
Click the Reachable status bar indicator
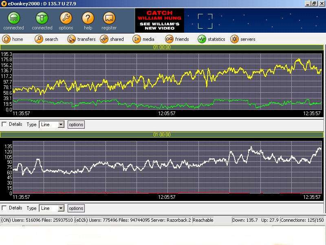pos(203,220)
